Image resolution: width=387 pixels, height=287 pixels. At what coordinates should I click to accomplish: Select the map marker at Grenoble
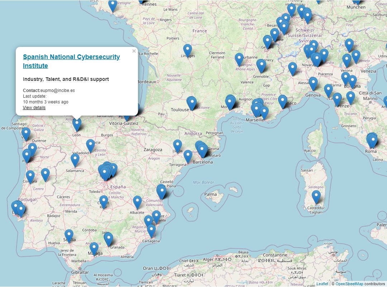pos(261,66)
